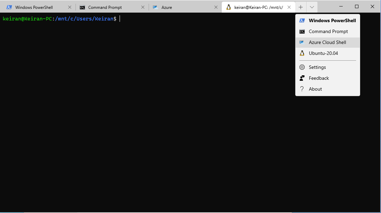
Task: Click the PowerShell icon on first tab
Action: coord(9,7)
